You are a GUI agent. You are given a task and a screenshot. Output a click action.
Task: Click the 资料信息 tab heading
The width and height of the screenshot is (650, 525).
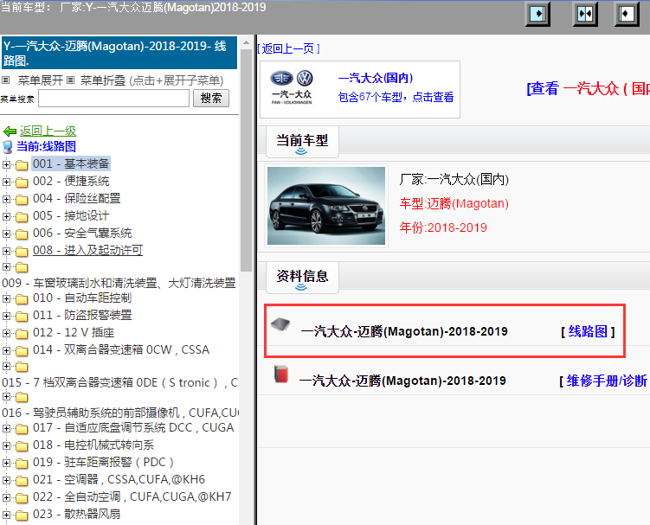[x=302, y=277]
